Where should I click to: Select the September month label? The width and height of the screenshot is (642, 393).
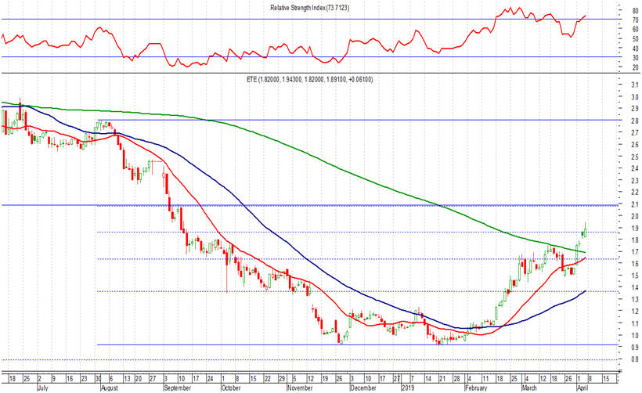[x=177, y=388]
